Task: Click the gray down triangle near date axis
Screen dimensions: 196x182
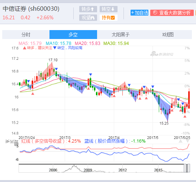Action: point(187,141)
